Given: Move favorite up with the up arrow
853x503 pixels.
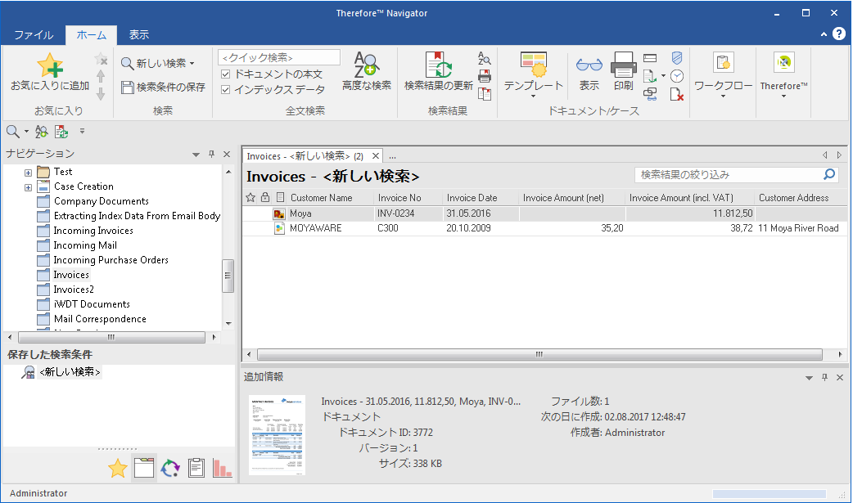Looking at the screenshot, I should (101, 76).
